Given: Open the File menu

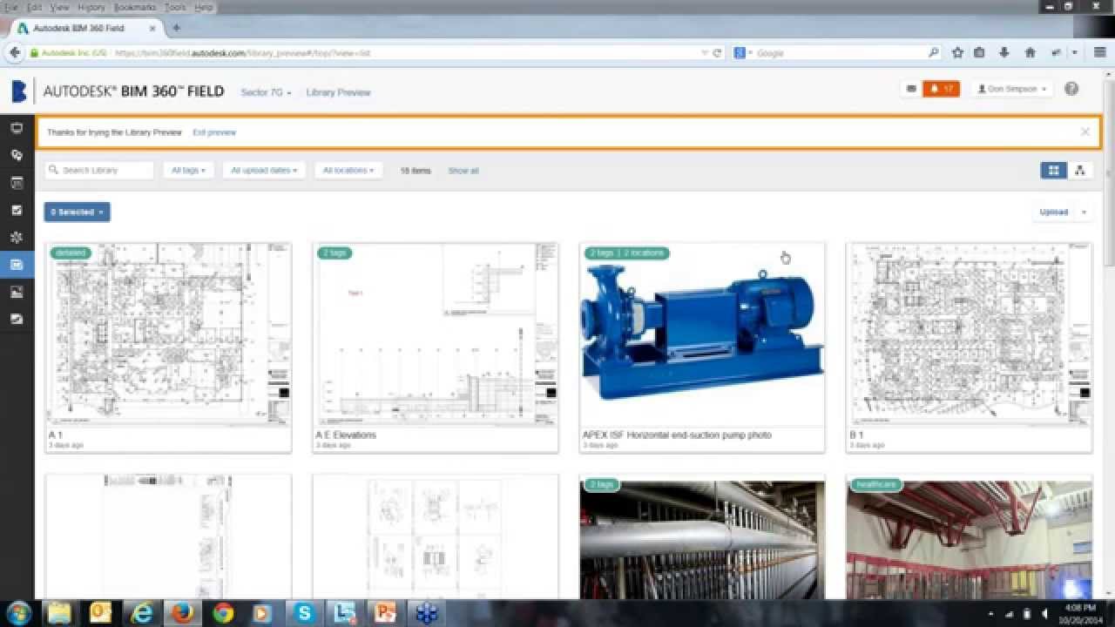Looking at the screenshot, I should pos(11,7).
